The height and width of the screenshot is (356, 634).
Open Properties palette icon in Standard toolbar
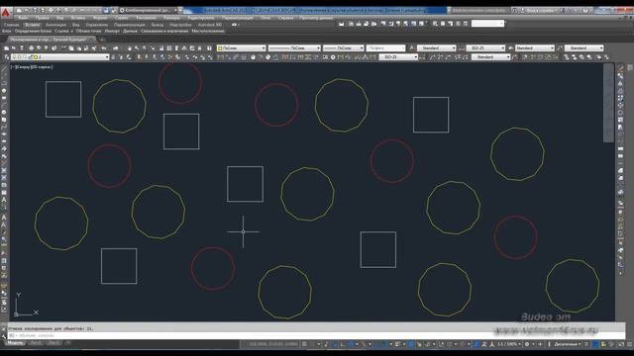[x=161, y=48]
